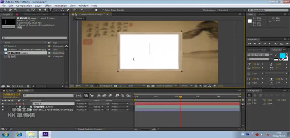Toggle loop option in Preview panel
The height and width of the screenshot is (138, 290).
click(x=282, y=43)
